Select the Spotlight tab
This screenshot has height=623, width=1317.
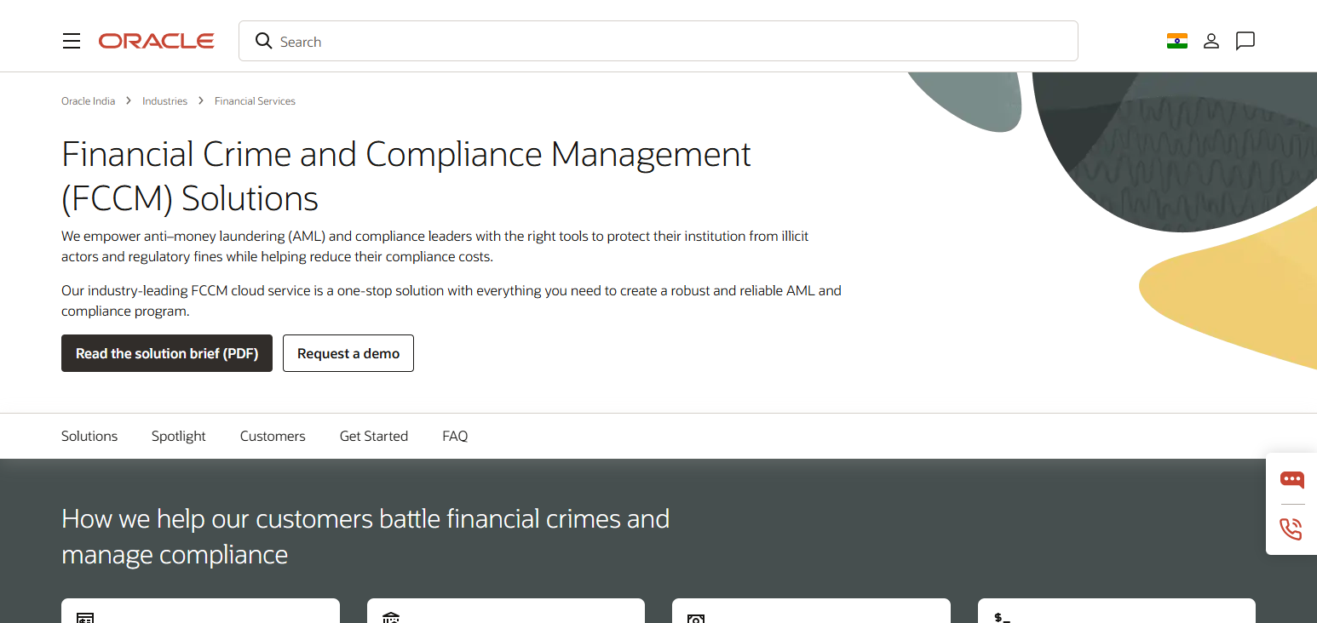point(179,436)
